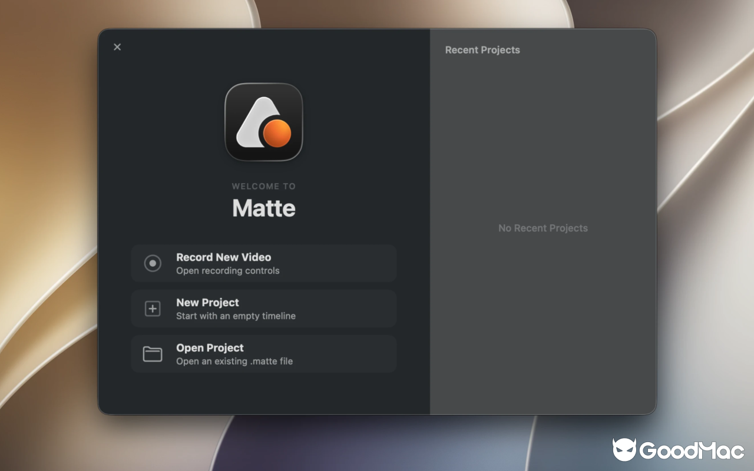This screenshot has height=471, width=754.
Task: Click the Record New Video button
Action: [x=264, y=263]
